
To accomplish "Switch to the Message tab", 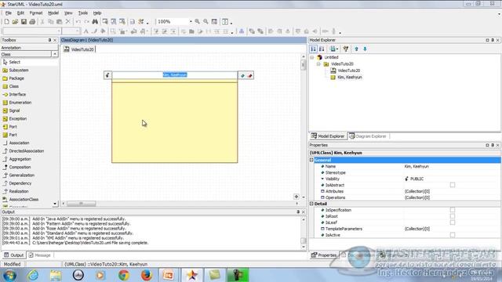I will [x=40, y=255].
